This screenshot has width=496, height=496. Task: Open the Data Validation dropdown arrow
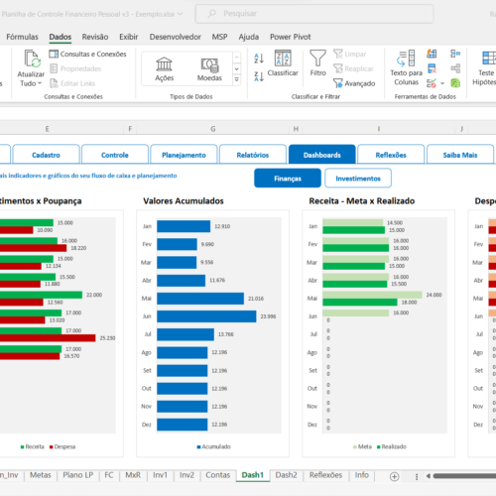coord(442,83)
